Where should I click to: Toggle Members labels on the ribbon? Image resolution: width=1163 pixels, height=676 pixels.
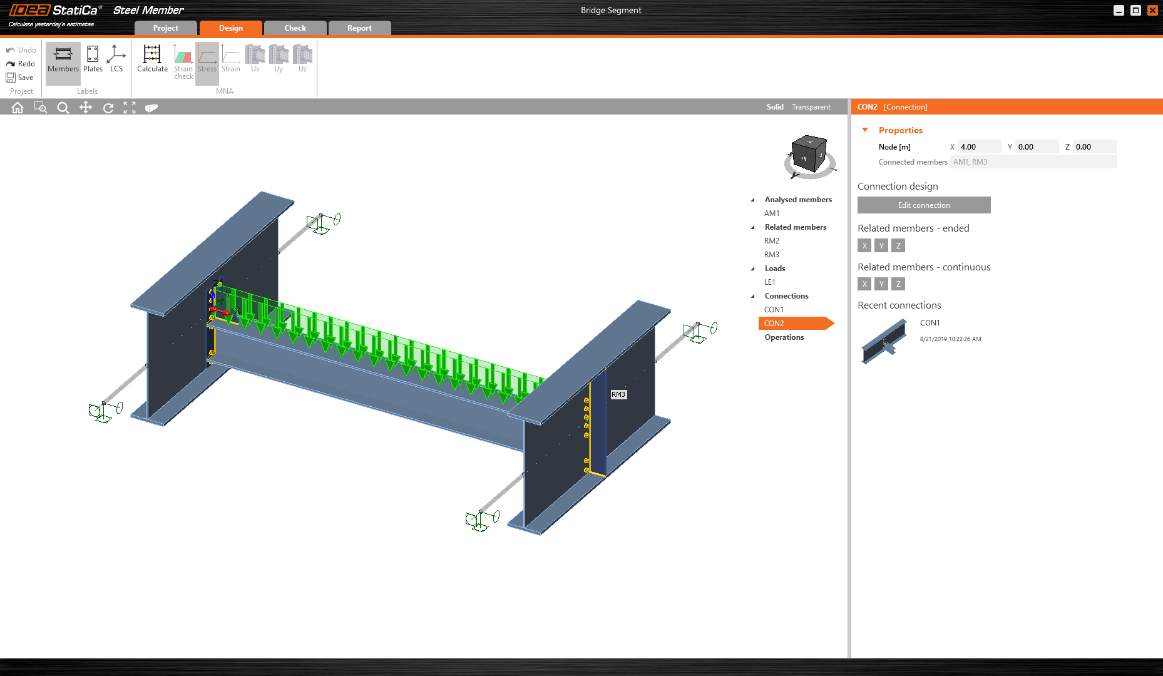(63, 59)
